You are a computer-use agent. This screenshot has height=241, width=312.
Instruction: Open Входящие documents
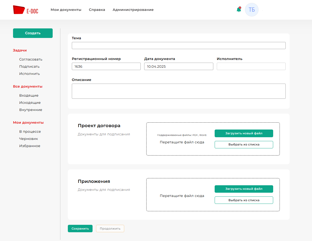[x=29, y=96]
